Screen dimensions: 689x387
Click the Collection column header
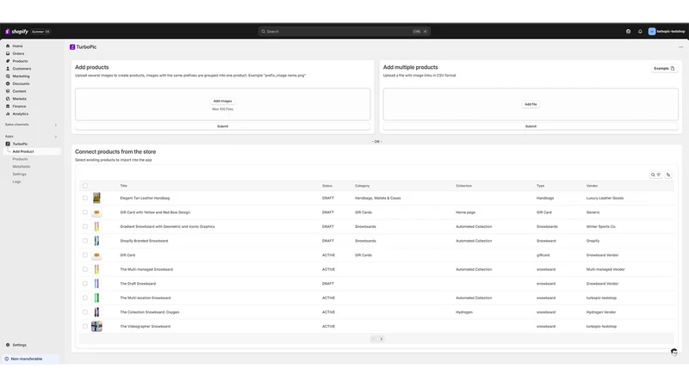[463, 186]
